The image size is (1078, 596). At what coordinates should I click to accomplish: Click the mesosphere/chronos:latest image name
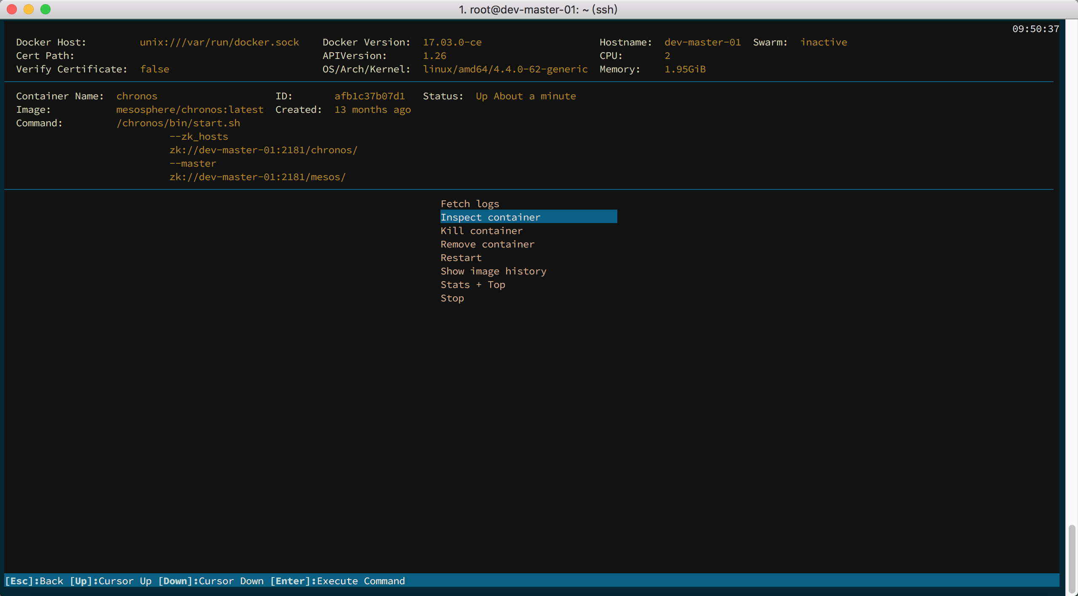point(189,109)
